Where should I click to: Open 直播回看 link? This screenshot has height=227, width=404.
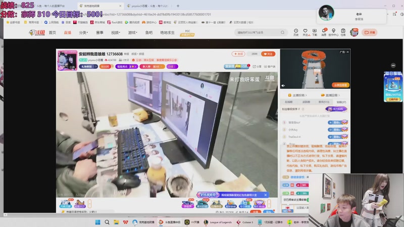click(330, 95)
